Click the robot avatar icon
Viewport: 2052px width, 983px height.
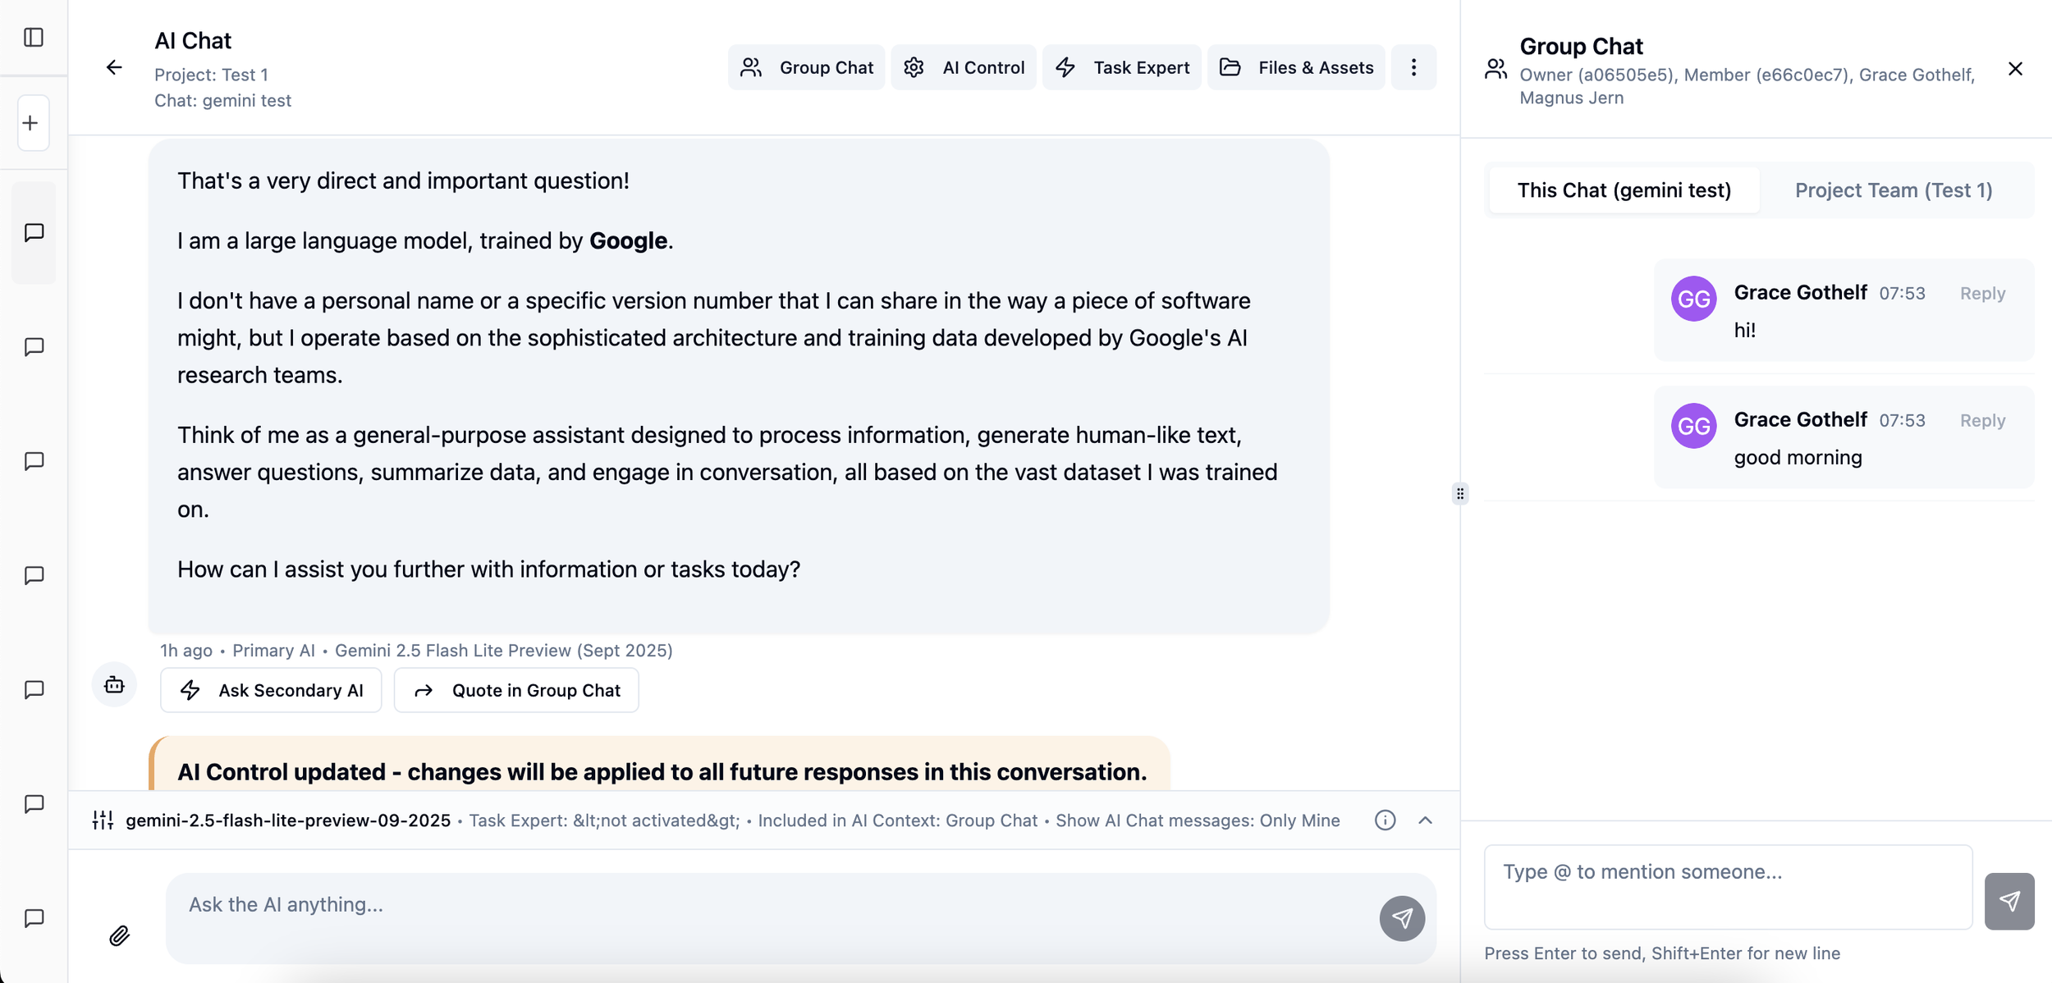point(114,684)
